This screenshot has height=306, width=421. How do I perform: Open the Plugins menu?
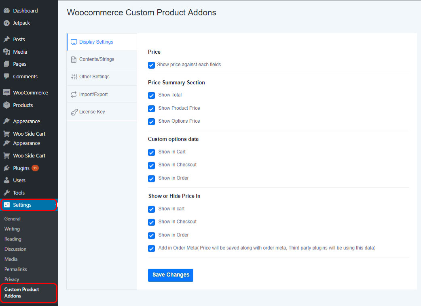point(29,168)
